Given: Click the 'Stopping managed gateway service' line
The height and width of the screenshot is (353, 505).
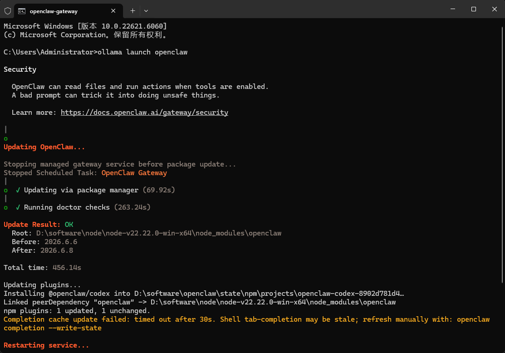Looking at the screenshot, I should (x=119, y=164).
